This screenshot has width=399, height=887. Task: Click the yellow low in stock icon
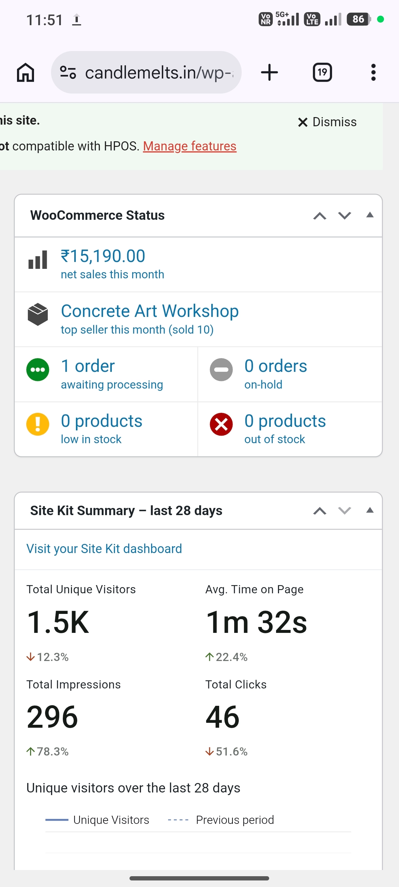(x=38, y=424)
